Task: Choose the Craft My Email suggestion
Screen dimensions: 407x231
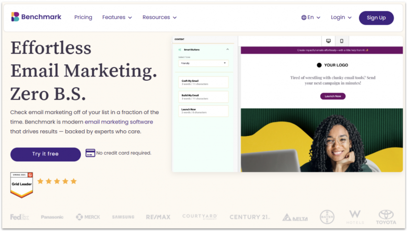Action: pos(203,82)
